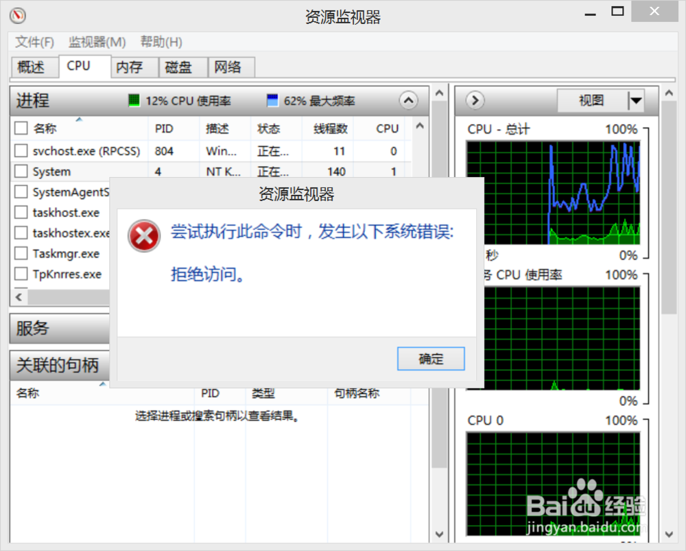This screenshot has width=686, height=551.
Task: Switch to the 内存 tab
Action: pos(134,67)
